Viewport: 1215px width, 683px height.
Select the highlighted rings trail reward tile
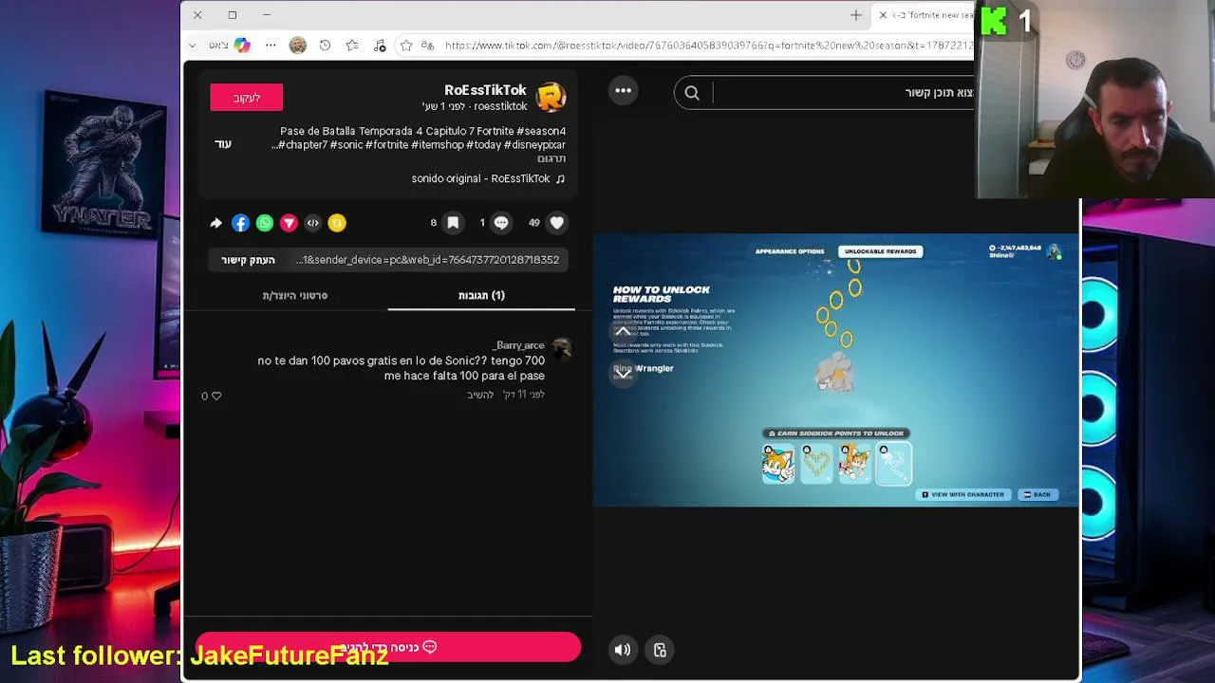pos(893,464)
